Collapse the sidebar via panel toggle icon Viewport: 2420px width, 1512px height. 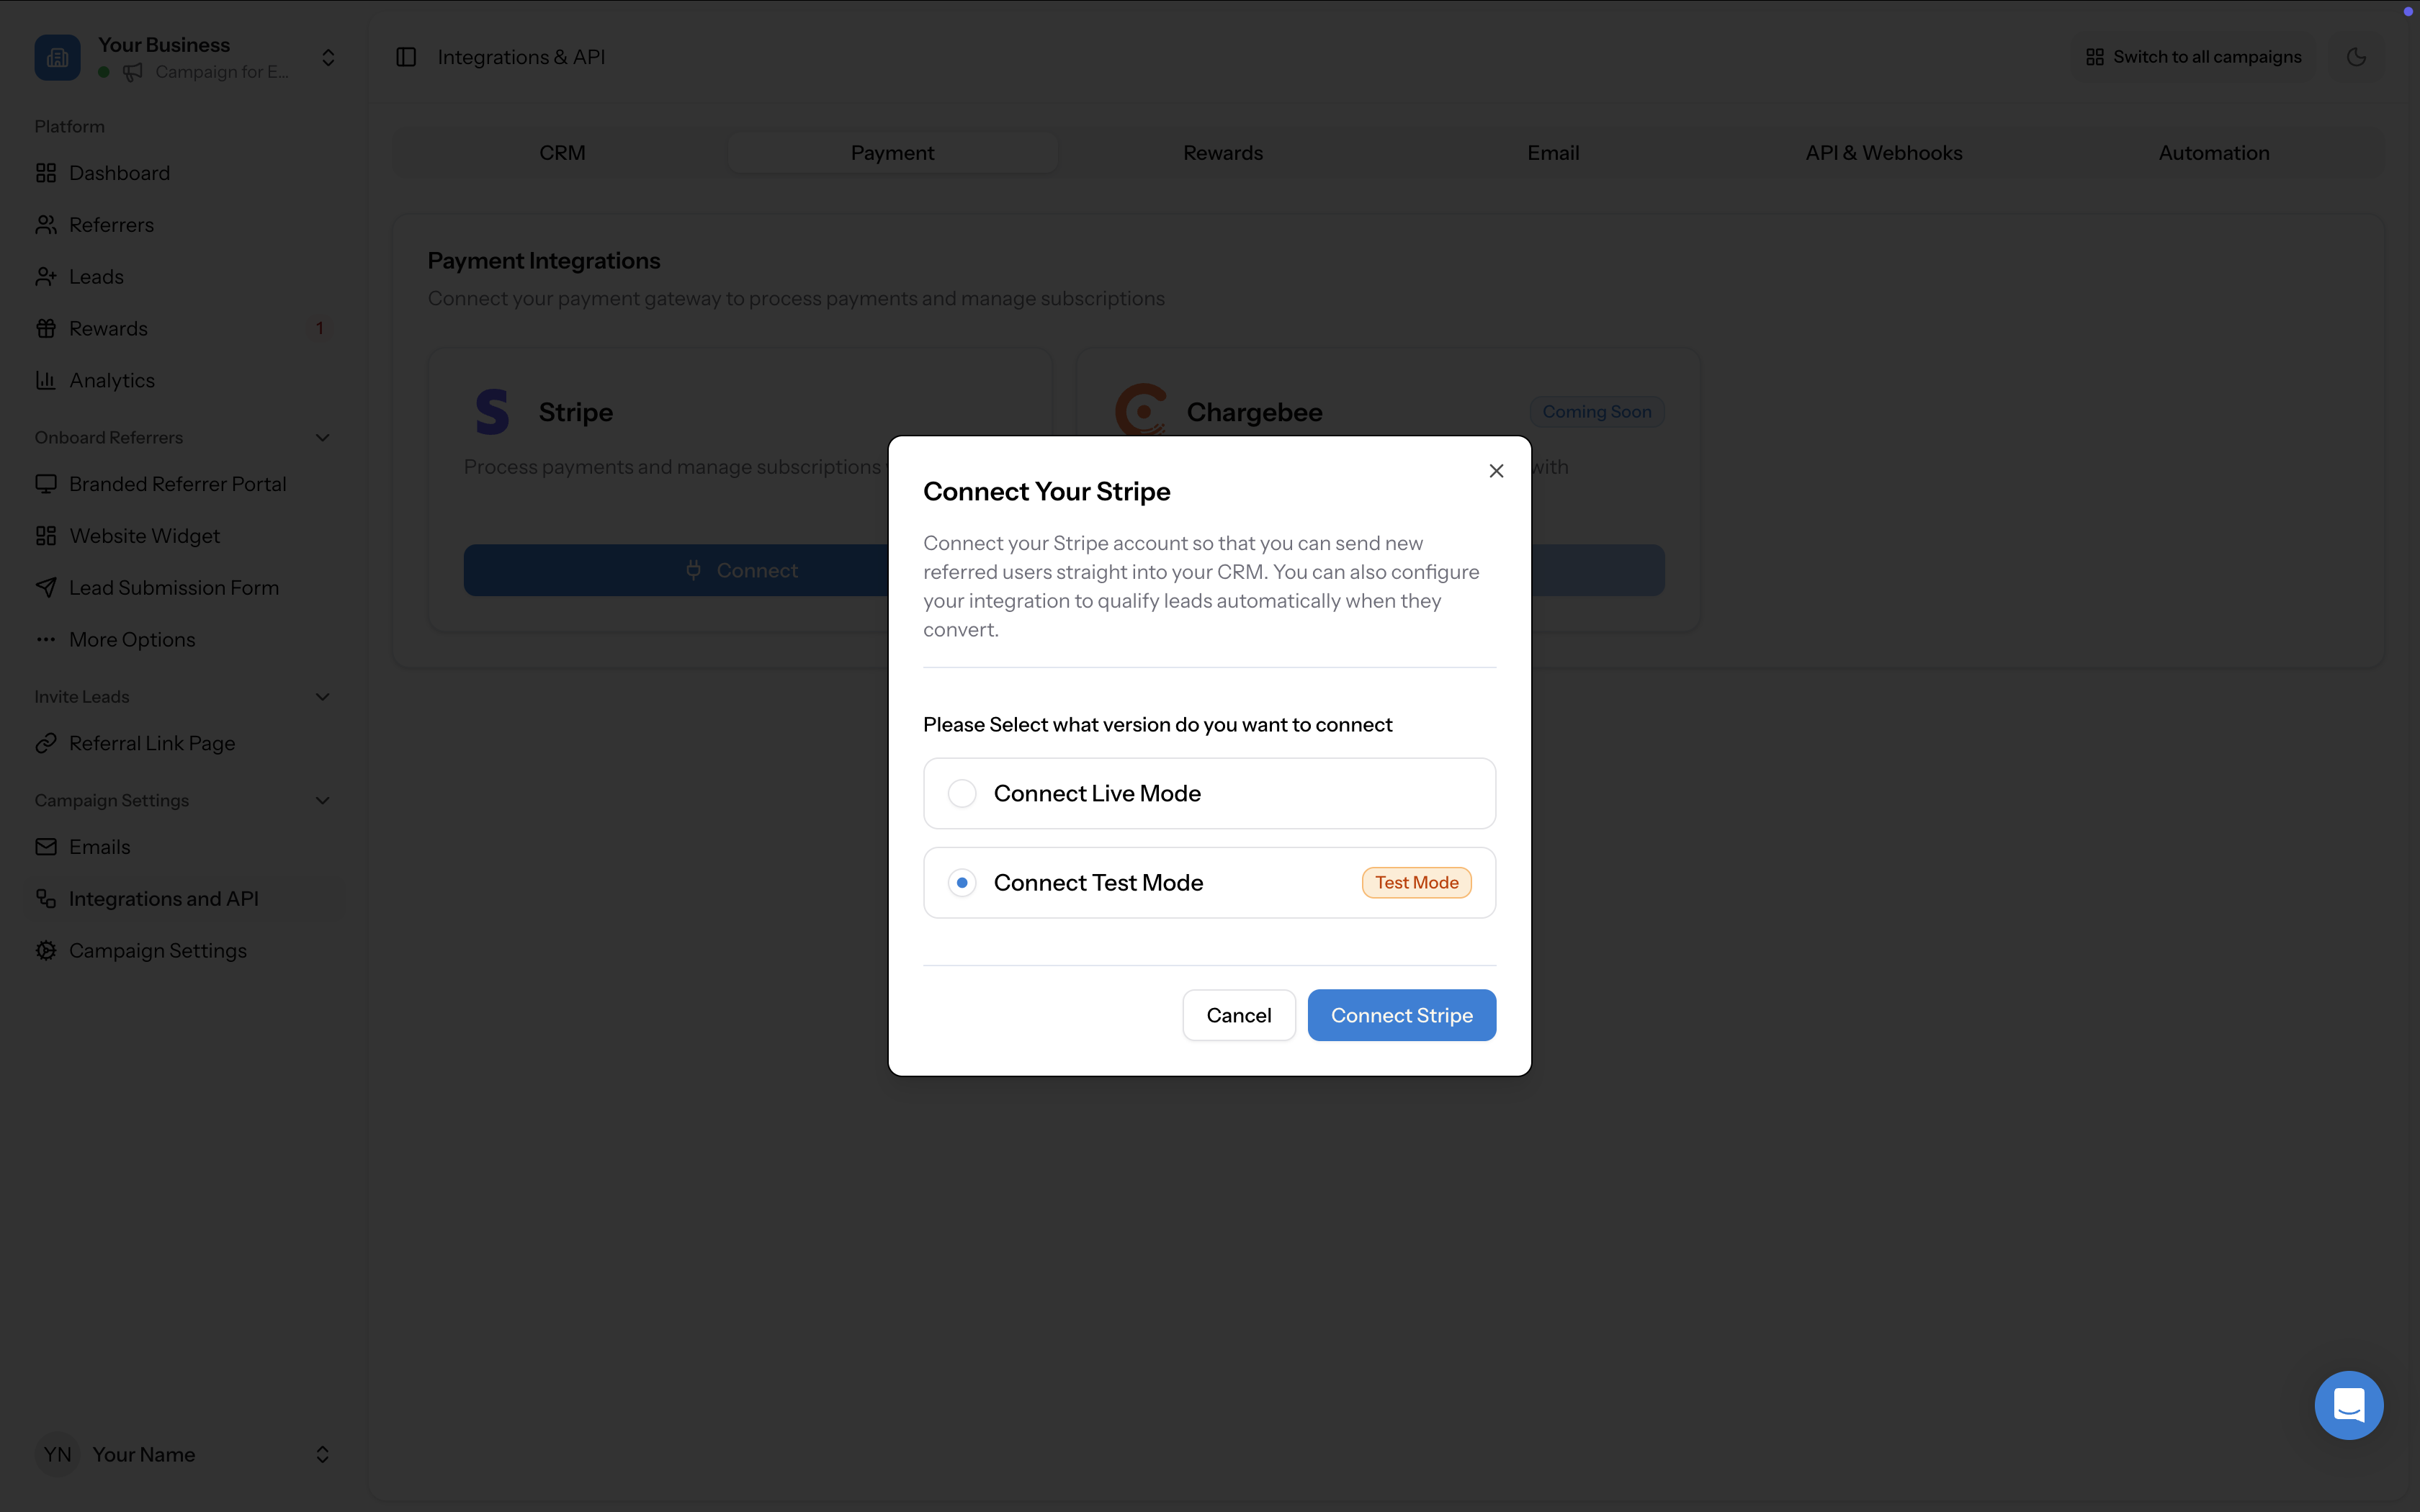coord(405,56)
